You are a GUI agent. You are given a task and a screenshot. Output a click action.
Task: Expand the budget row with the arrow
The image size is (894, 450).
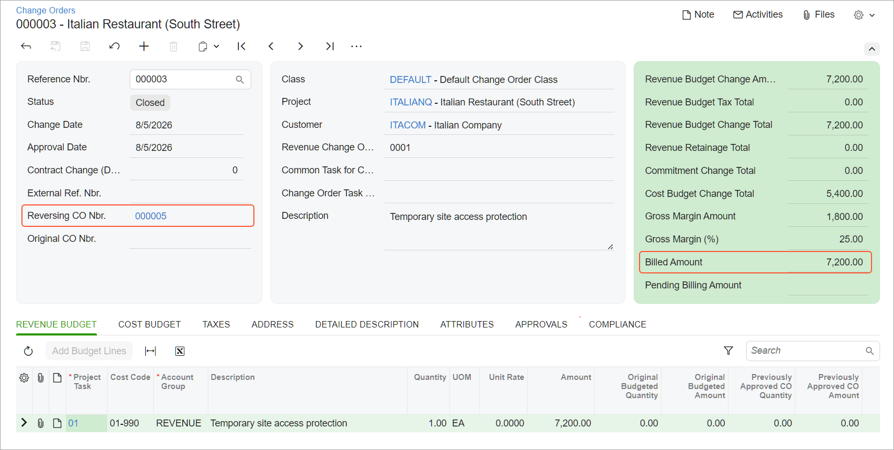[24, 423]
